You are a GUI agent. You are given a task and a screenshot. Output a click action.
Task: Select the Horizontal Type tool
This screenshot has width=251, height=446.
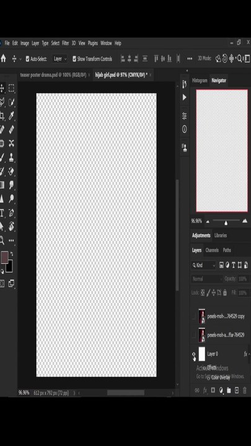click(x=2, y=212)
